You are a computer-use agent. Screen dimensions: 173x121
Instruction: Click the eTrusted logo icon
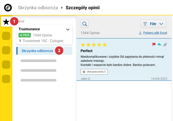(x=8, y=8)
